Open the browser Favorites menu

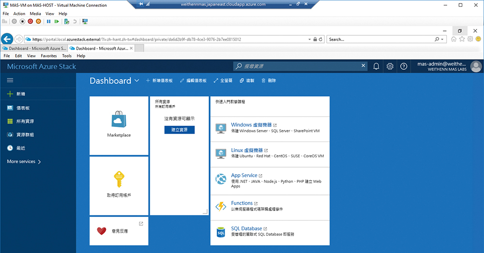[49, 56]
